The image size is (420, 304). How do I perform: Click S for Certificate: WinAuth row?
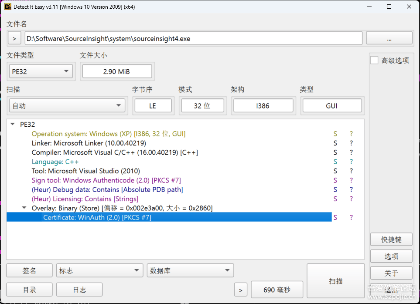coord(335,217)
